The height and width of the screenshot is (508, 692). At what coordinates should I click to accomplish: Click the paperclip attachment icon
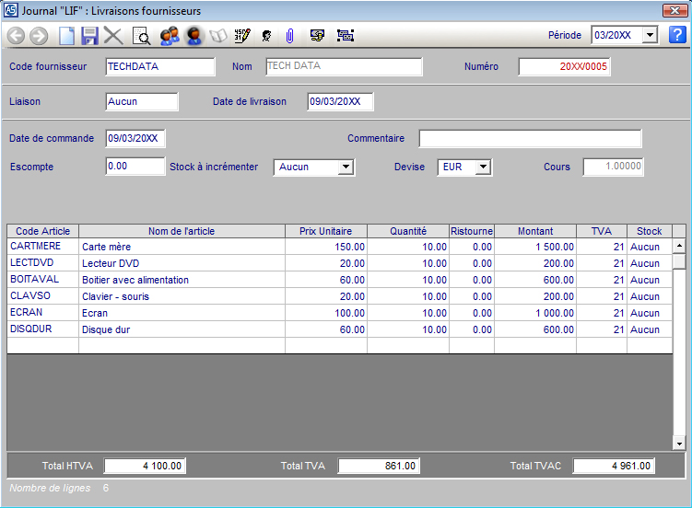coord(288,36)
